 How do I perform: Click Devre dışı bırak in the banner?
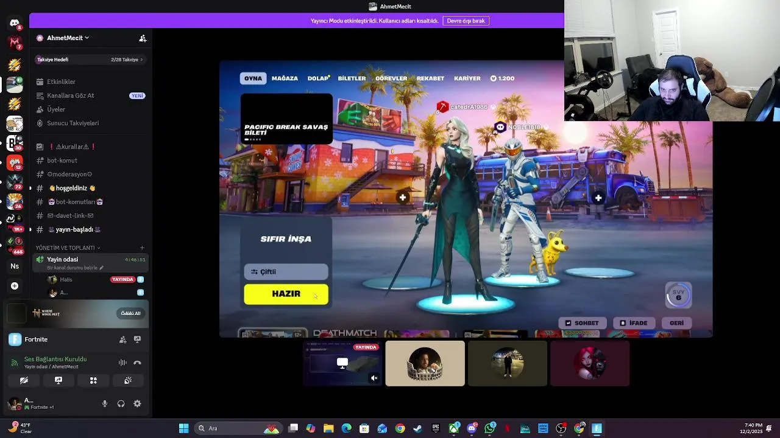(466, 21)
